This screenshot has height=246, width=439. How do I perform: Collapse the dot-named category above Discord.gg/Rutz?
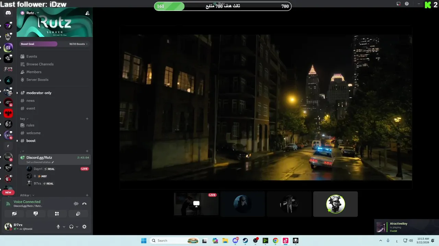click(x=22, y=151)
